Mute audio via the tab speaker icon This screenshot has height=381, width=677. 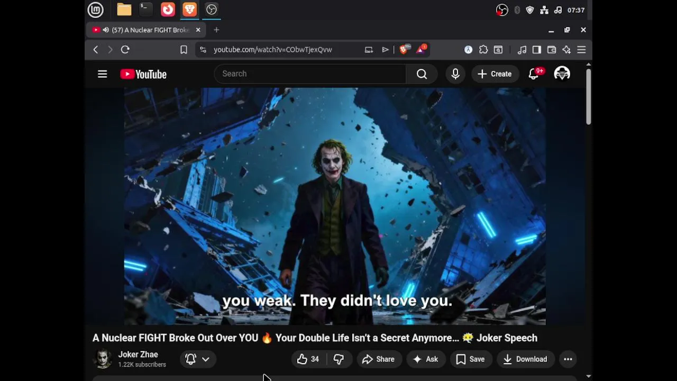(x=106, y=30)
